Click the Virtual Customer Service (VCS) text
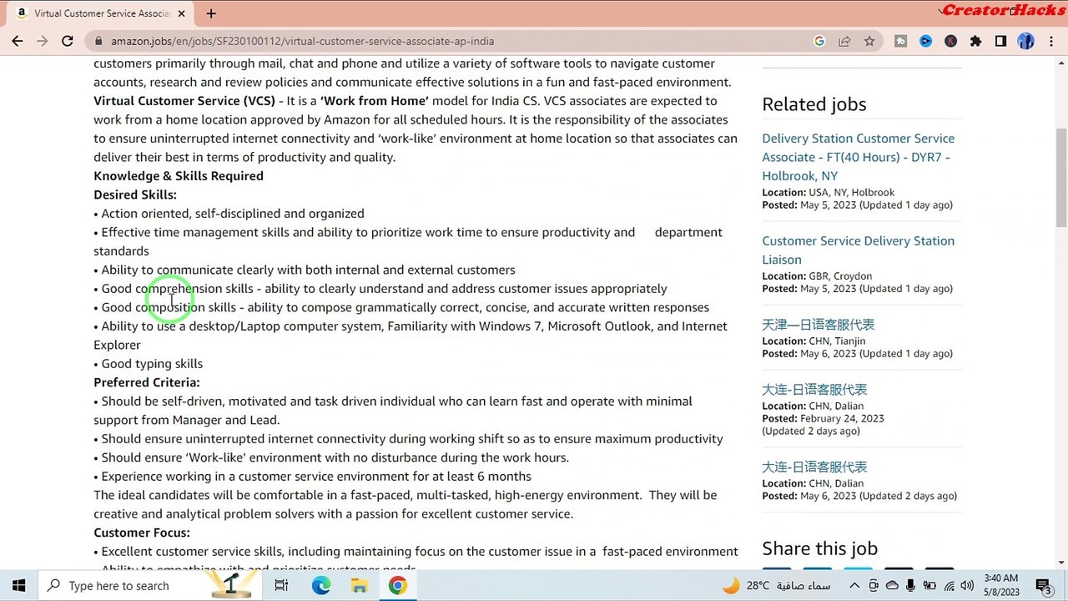The height and width of the screenshot is (601, 1068). click(x=184, y=101)
